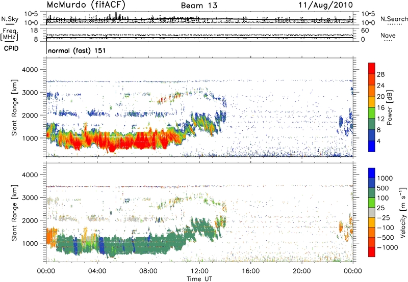Pick the dark green 100–500 Velocity colorbar segment
Viewport: 408px width, 282px height.
tap(372, 193)
